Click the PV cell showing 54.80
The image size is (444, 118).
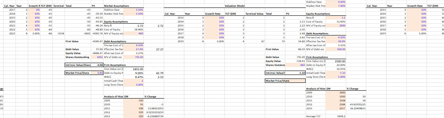pyautogui.click(x=295, y=41)
